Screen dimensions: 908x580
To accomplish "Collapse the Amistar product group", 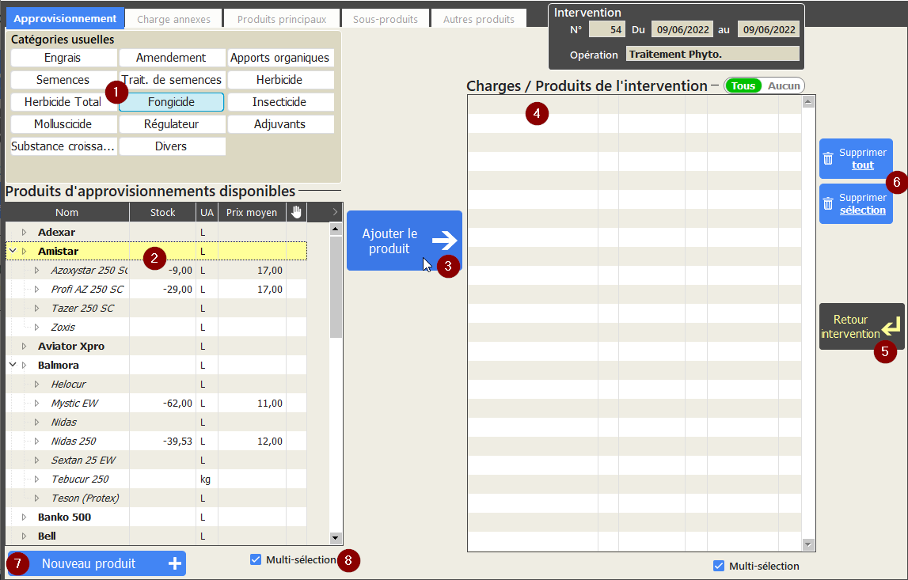I will (13, 251).
